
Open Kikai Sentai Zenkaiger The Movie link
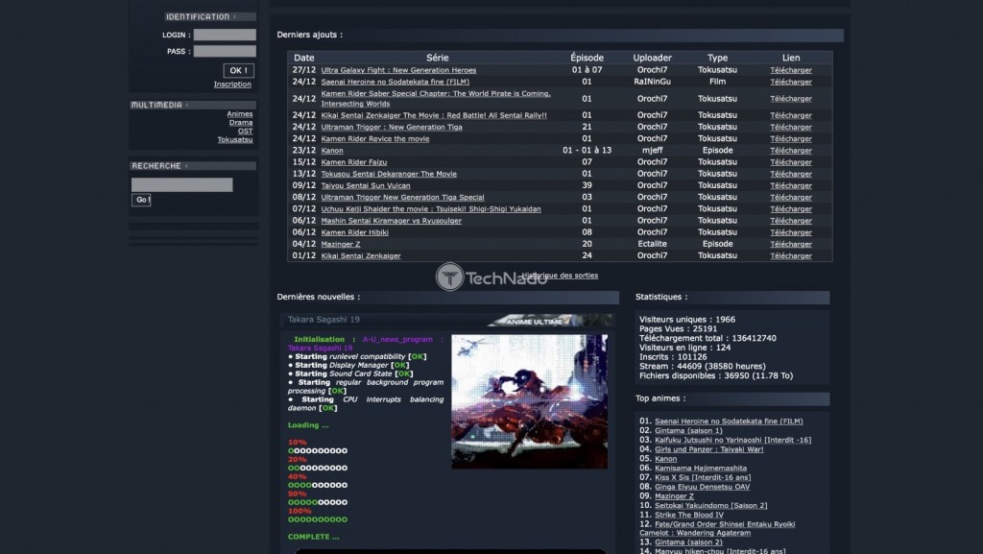[x=434, y=115]
